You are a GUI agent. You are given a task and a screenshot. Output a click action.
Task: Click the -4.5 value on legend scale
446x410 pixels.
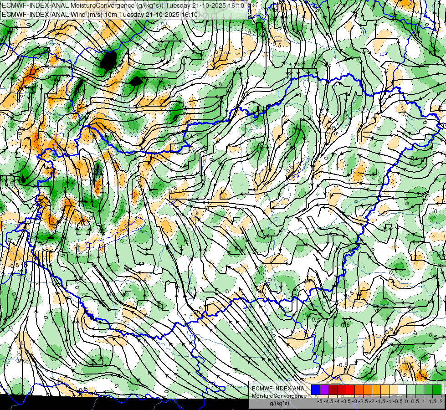[x=328, y=401]
